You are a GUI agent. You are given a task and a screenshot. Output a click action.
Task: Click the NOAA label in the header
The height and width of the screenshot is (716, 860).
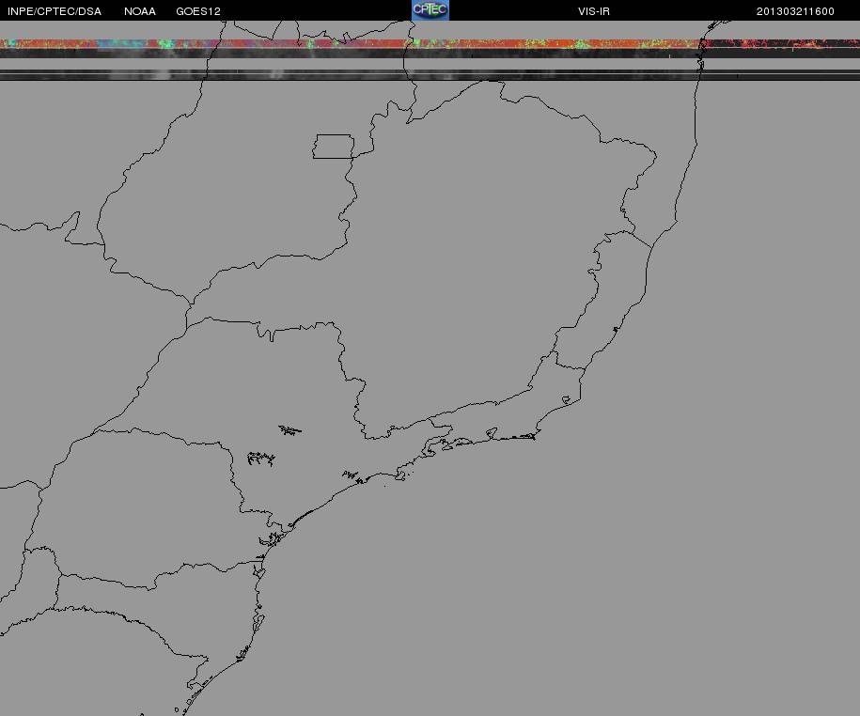point(140,11)
